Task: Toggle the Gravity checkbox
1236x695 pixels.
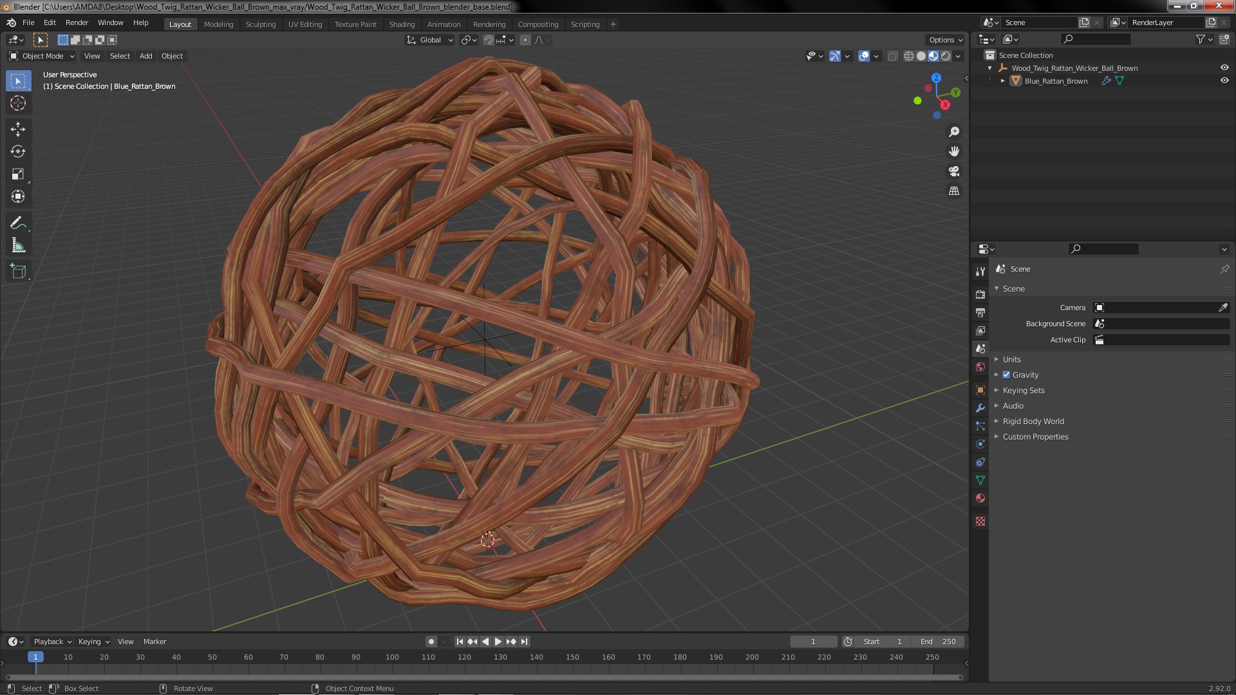Action: pos(1006,375)
